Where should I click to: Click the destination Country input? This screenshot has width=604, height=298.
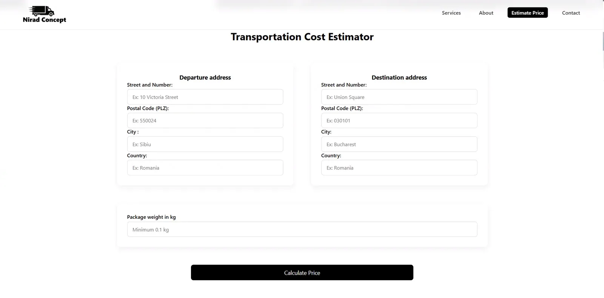pos(399,168)
